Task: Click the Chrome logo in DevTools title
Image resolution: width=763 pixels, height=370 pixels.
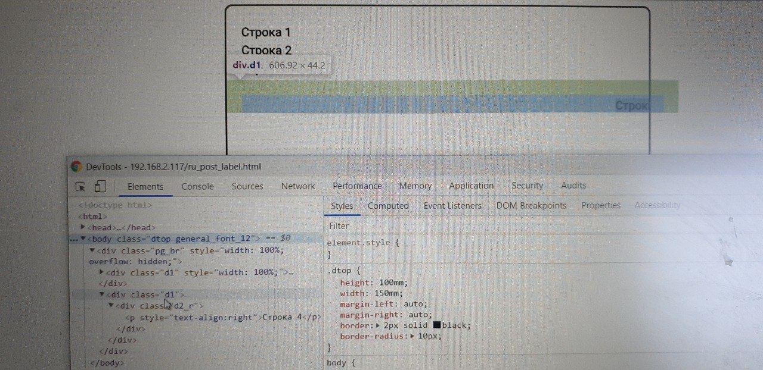Action: pos(76,167)
